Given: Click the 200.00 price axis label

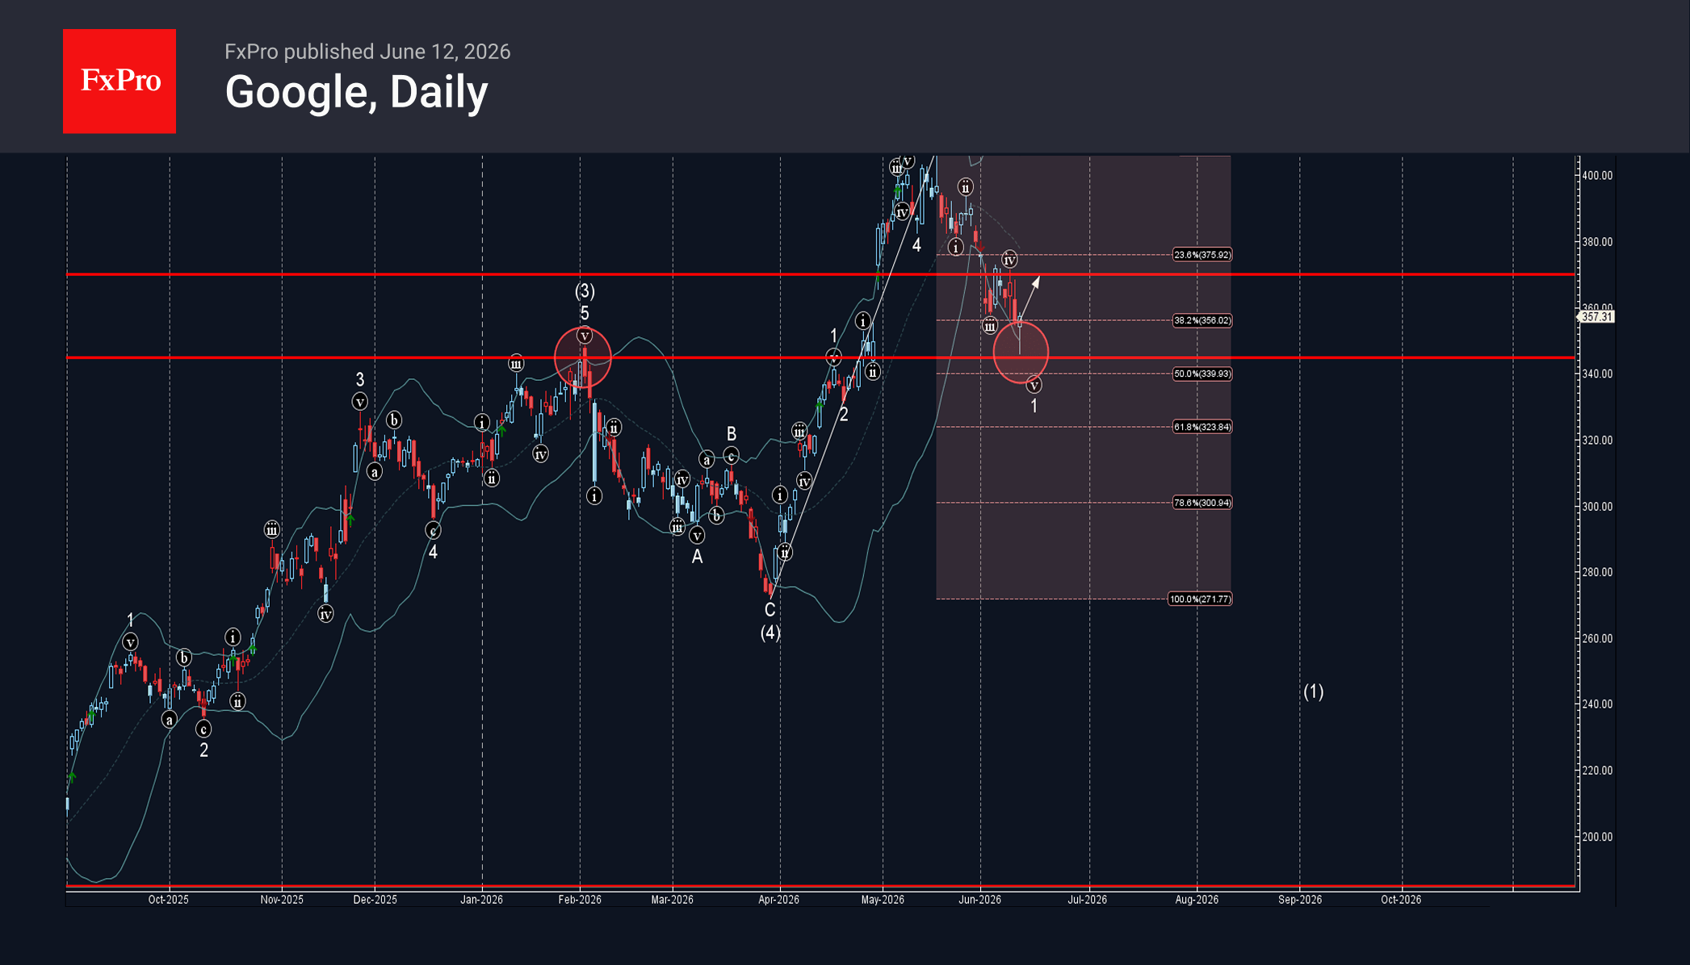Looking at the screenshot, I should [1597, 837].
